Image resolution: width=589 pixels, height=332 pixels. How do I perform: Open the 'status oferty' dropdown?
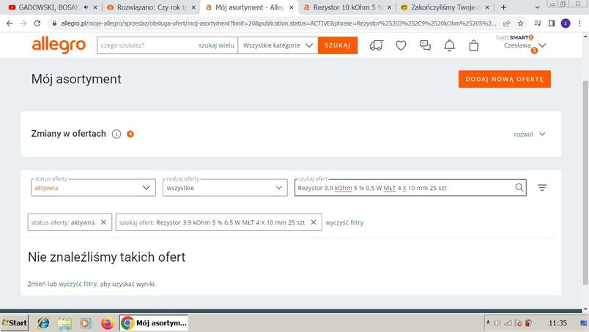tap(92, 188)
